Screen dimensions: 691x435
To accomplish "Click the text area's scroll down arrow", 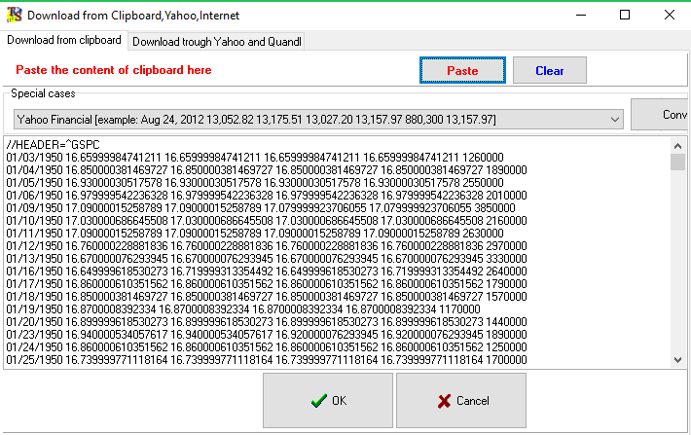I will click(678, 359).
